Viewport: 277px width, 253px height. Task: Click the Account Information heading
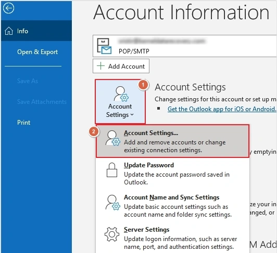pyautogui.click(x=181, y=12)
